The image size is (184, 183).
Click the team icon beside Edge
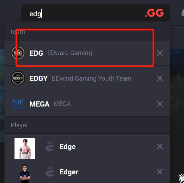50,146
